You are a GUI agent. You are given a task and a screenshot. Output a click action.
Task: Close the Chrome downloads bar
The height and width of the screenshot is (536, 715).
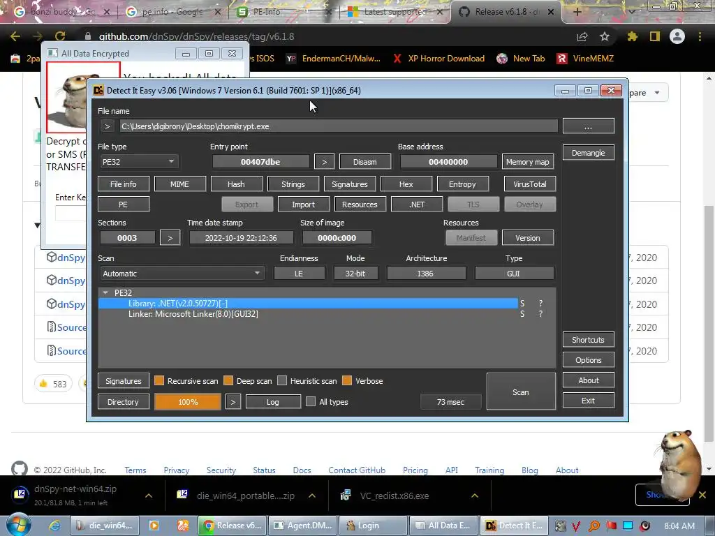(702, 495)
